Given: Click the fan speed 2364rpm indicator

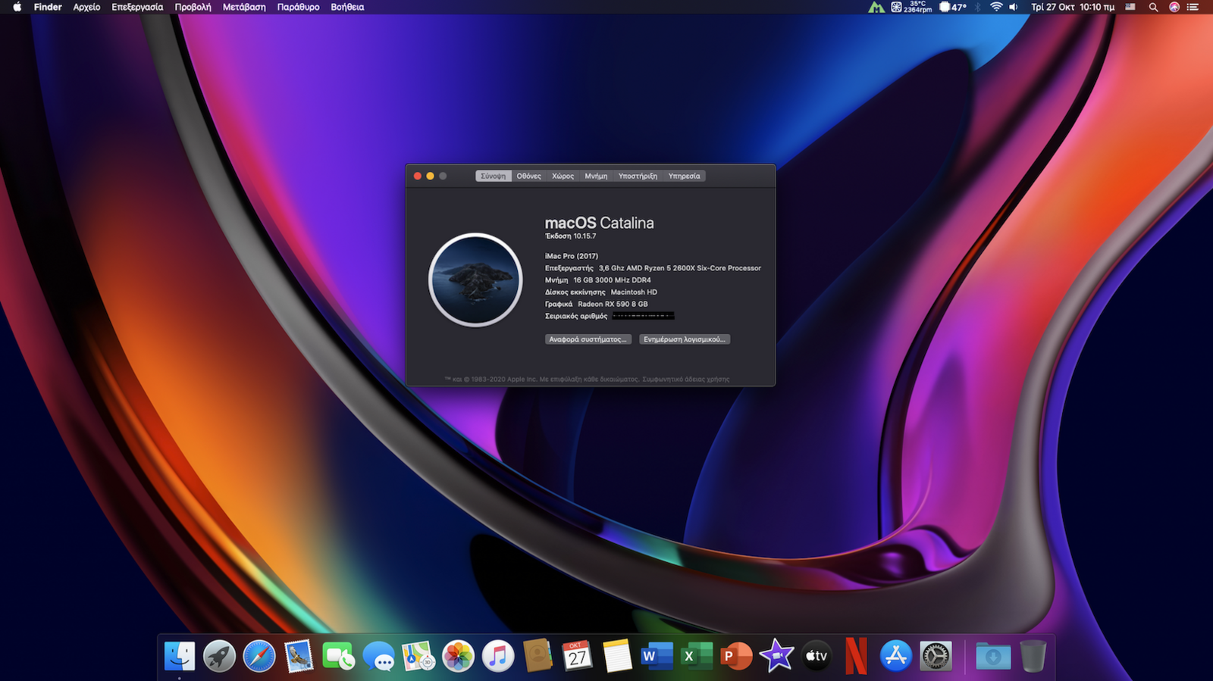Looking at the screenshot, I should (911, 7).
